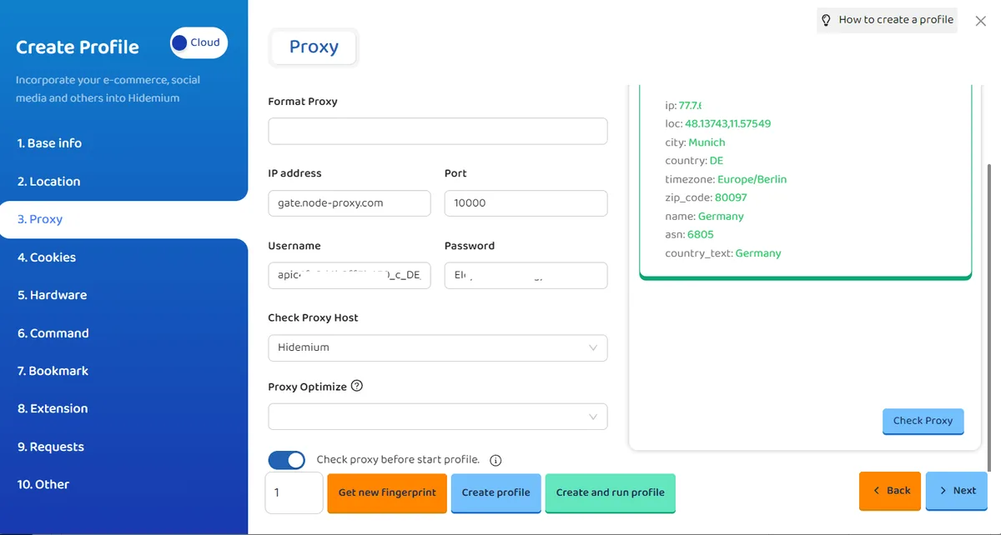Select the 3. Proxy step
Screen dimensions: 1001x535
tap(123, 219)
